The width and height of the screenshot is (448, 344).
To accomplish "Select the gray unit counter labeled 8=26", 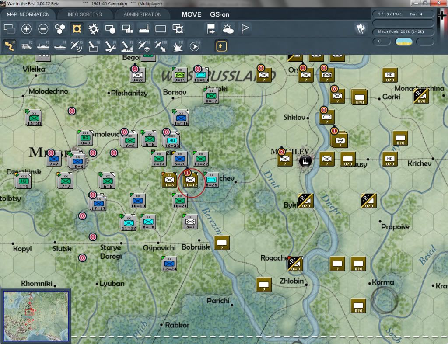I will [x=138, y=75].
